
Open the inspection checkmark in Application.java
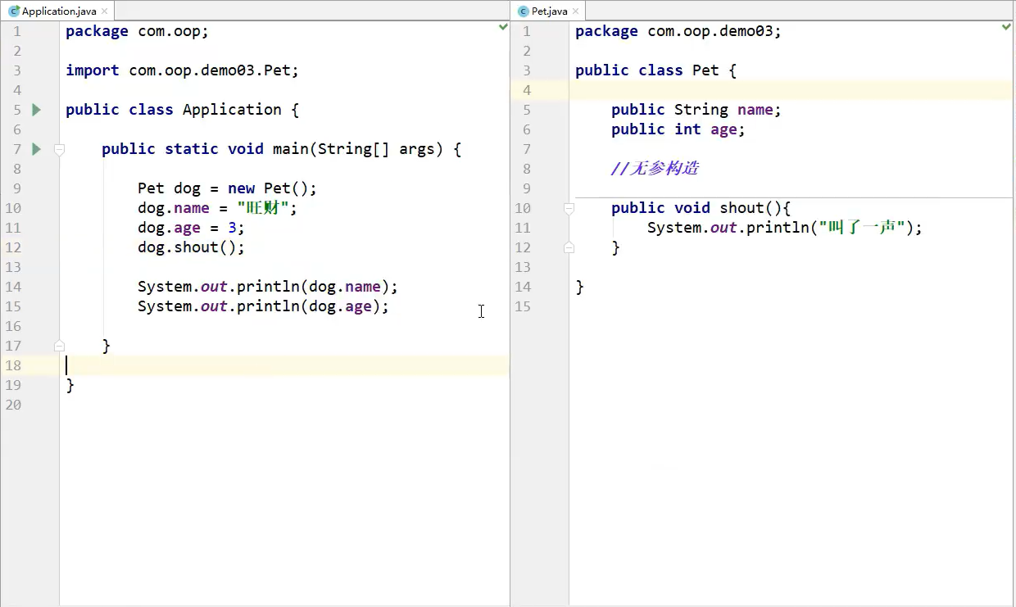[x=503, y=27]
